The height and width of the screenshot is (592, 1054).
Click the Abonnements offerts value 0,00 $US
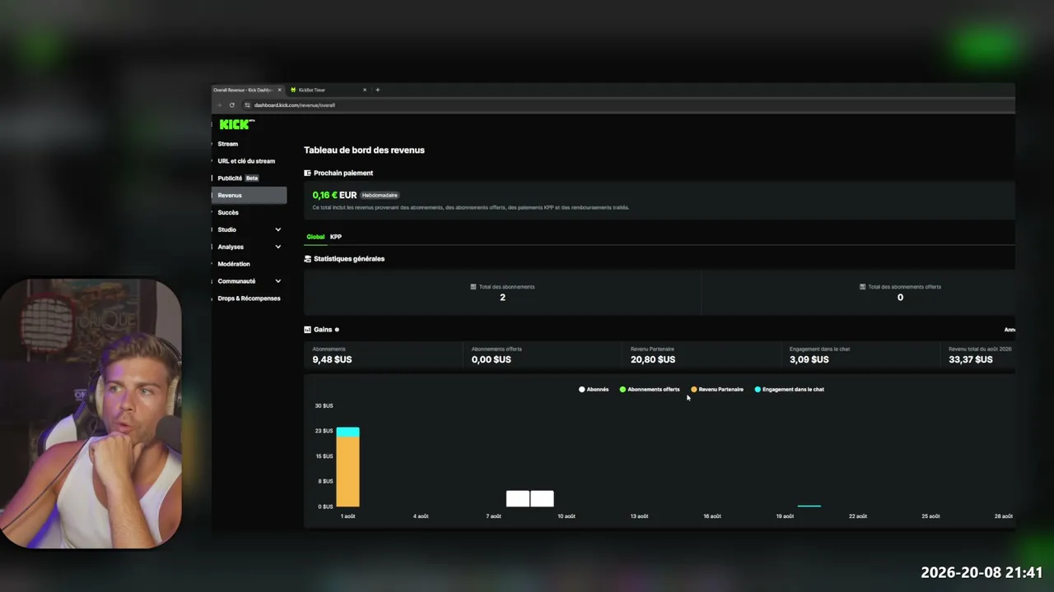(491, 359)
